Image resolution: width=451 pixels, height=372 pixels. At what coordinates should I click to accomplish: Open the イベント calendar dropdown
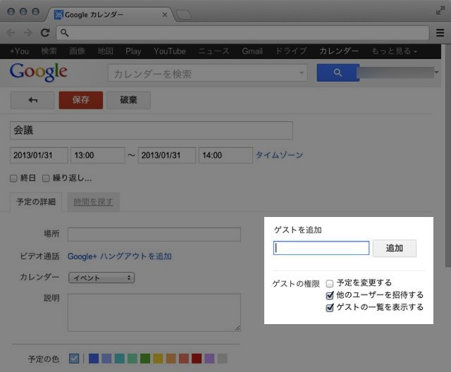coord(101,278)
